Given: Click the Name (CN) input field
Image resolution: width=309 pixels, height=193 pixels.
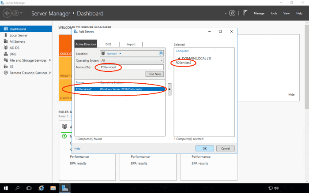Looking at the screenshot, I should 132,67.
